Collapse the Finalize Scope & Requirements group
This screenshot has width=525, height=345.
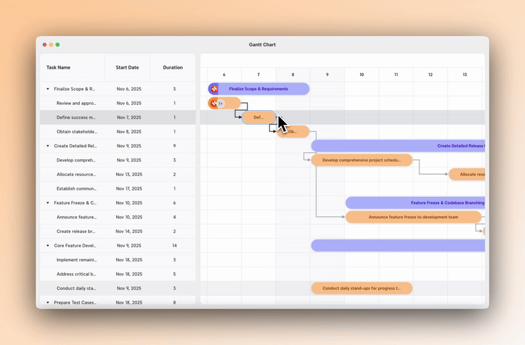coord(47,89)
